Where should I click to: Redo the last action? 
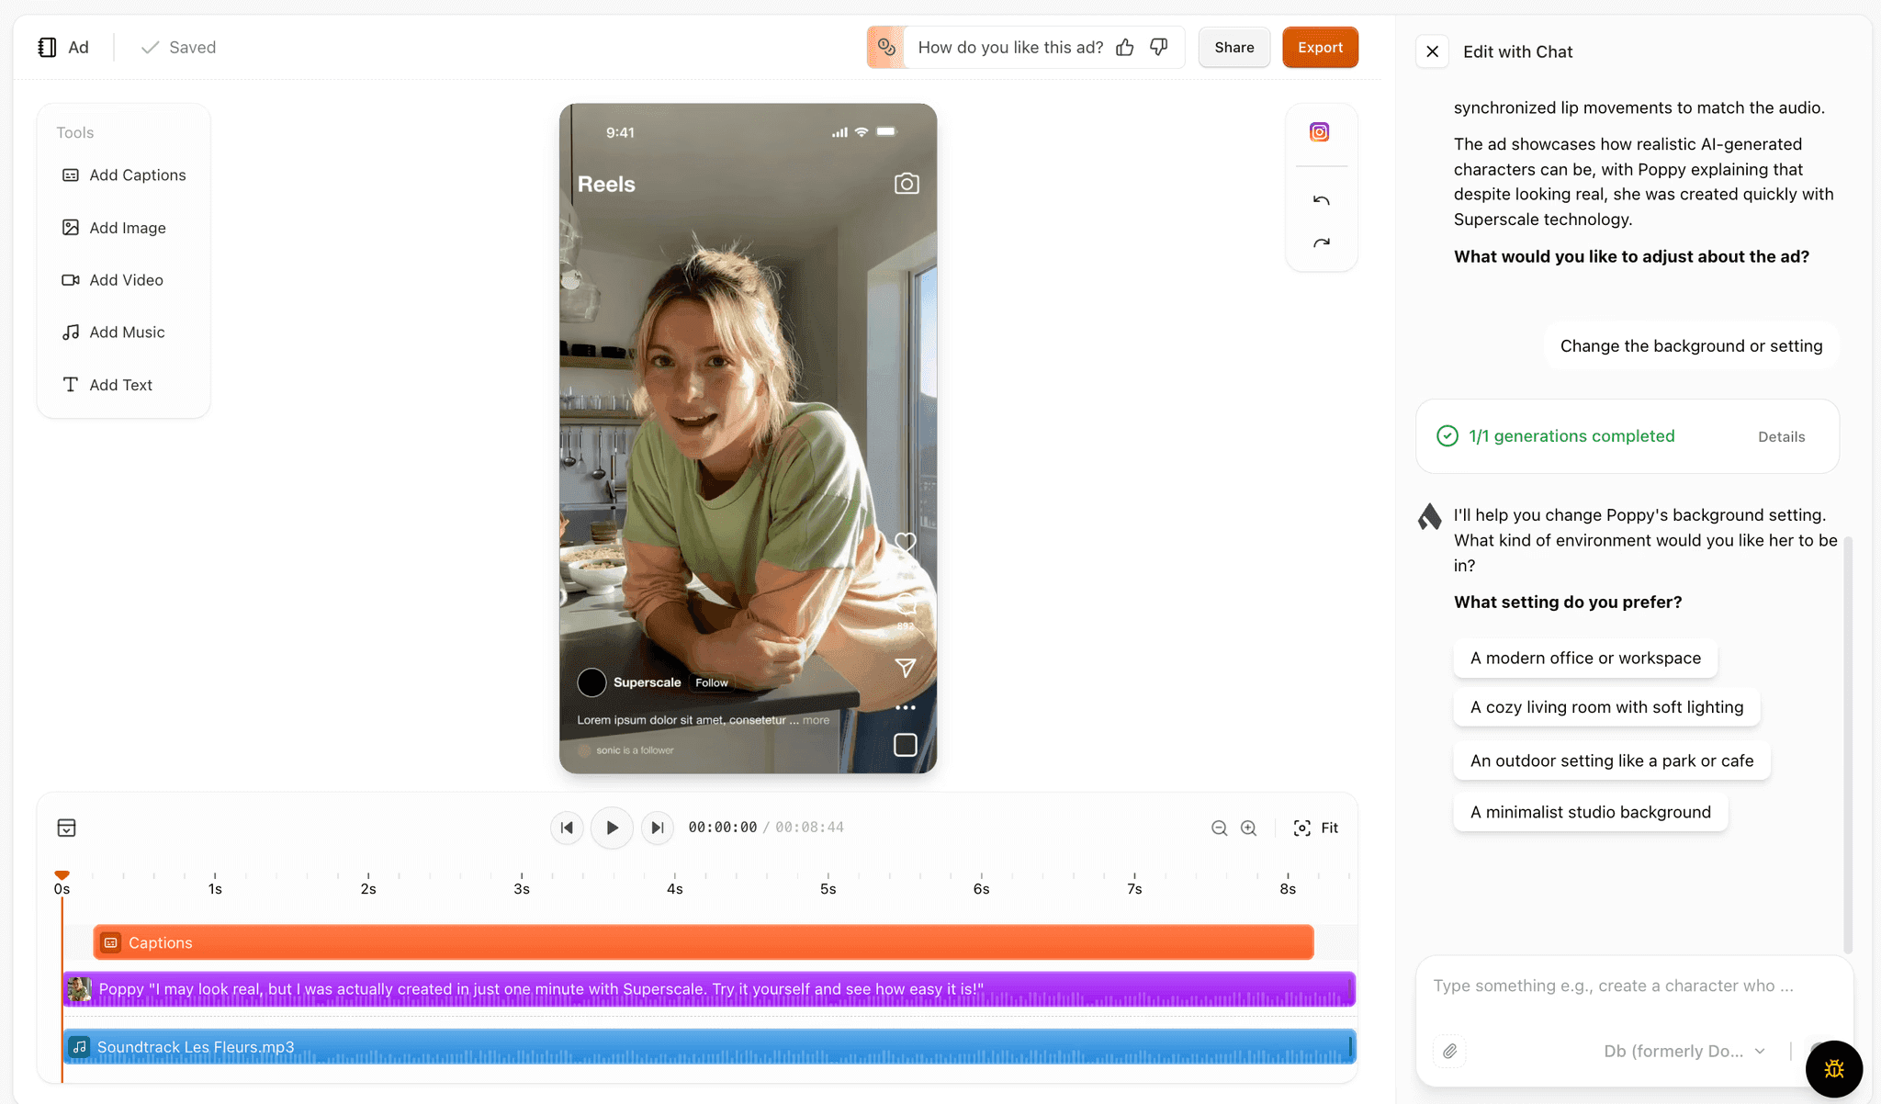tap(1321, 243)
